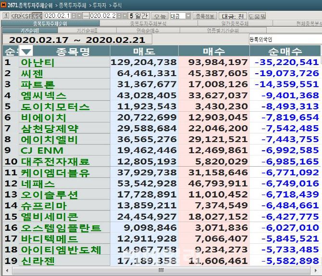Open the start date calendar dropdown
This screenshot has width=322, height=276.
tap(79, 16)
